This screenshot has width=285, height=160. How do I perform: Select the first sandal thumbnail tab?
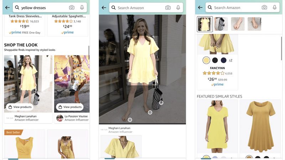click(x=238, y=24)
